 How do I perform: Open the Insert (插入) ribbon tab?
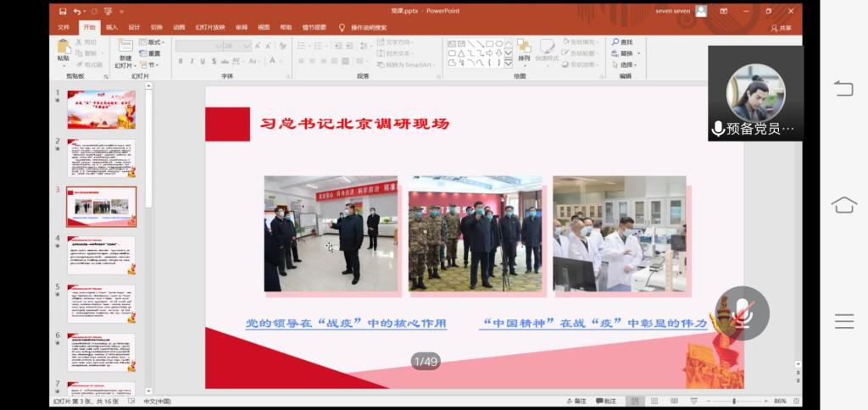pyautogui.click(x=111, y=27)
